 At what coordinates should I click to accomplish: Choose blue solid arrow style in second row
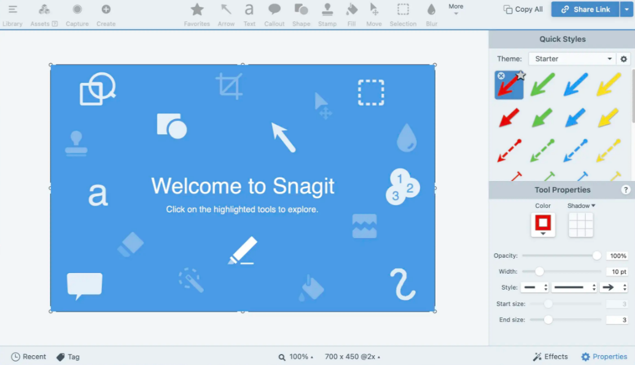click(x=575, y=118)
